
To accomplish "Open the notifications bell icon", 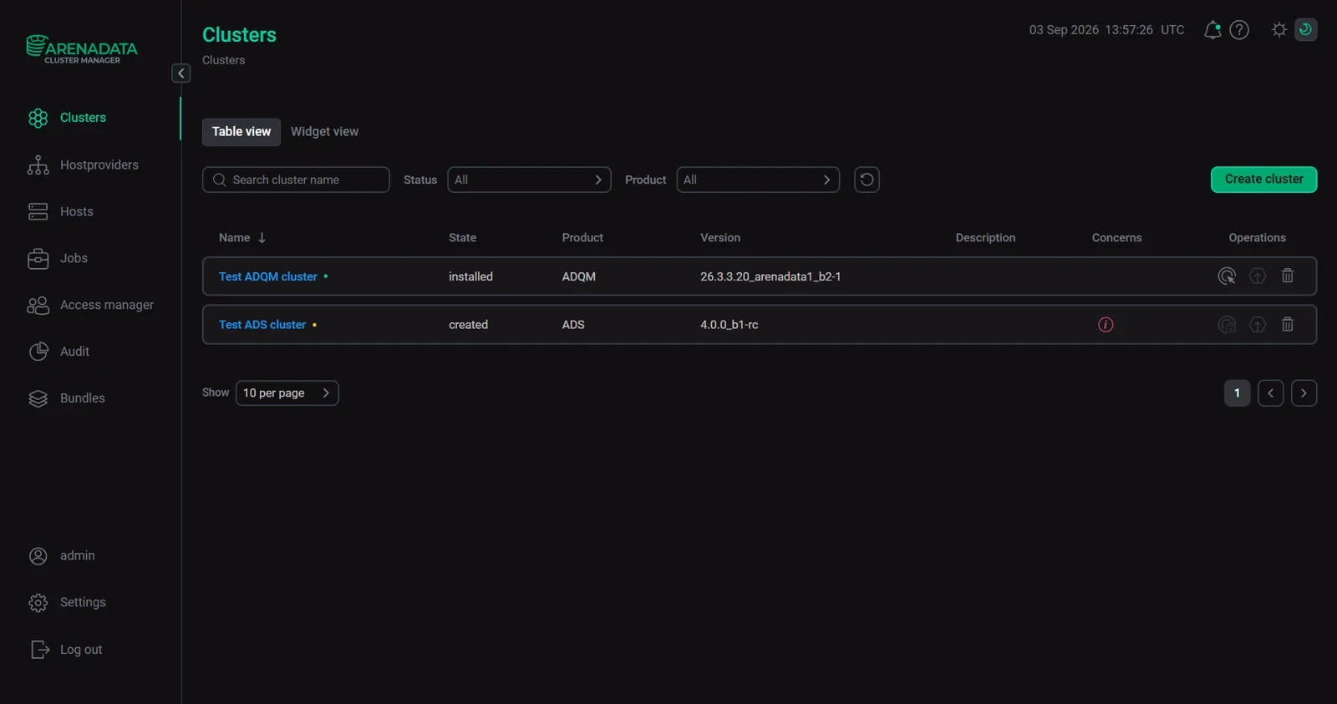I will point(1212,30).
